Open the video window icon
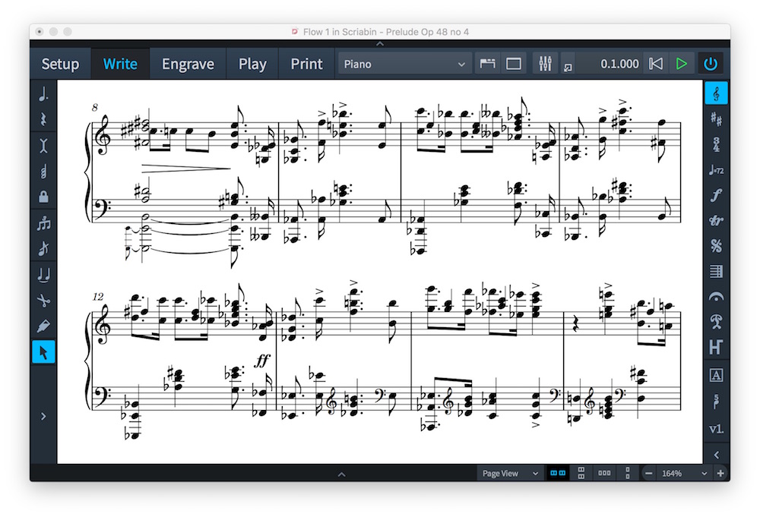The image size is (760, 517). (x=568, y=68)
